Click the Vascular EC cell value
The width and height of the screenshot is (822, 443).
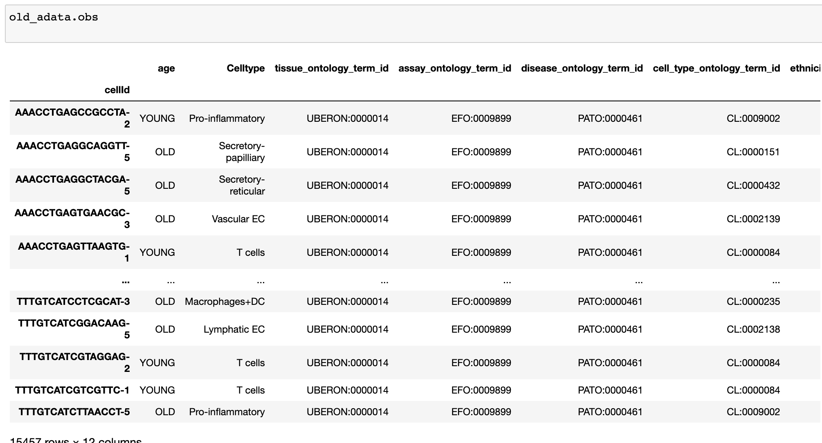[238, 219]
